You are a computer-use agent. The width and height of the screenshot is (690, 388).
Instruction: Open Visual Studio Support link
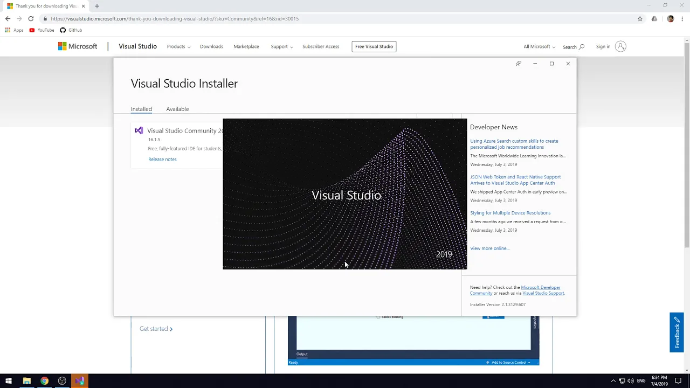click(x=543, y=293)
